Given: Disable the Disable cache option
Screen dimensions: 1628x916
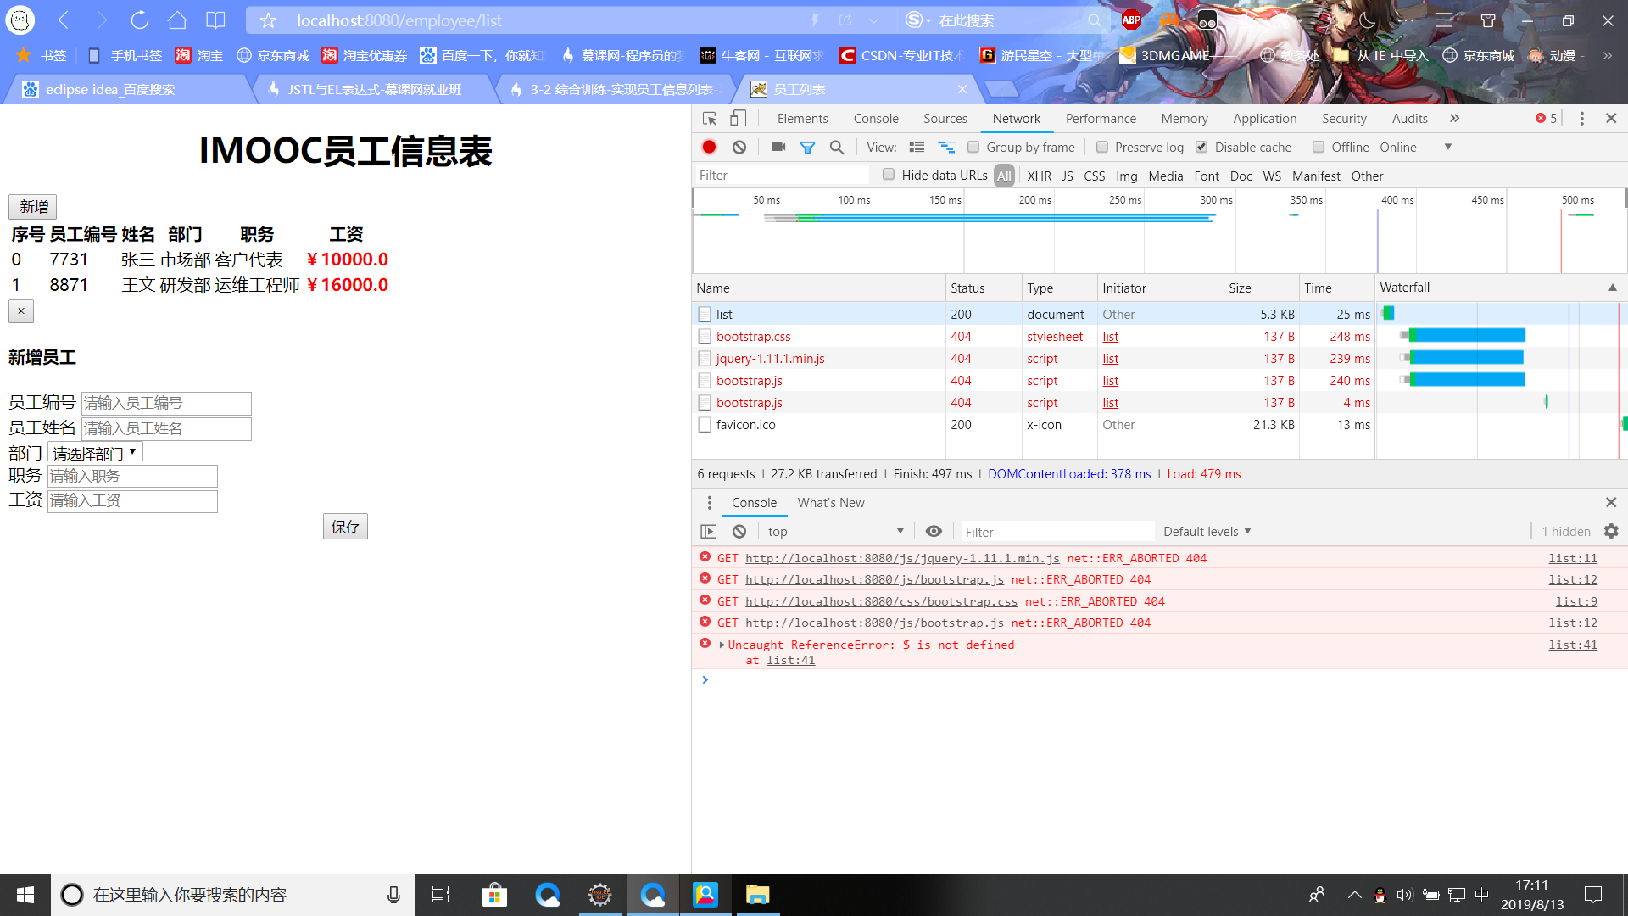Looking at the screenshot, I should click(x=1201, y=147).
